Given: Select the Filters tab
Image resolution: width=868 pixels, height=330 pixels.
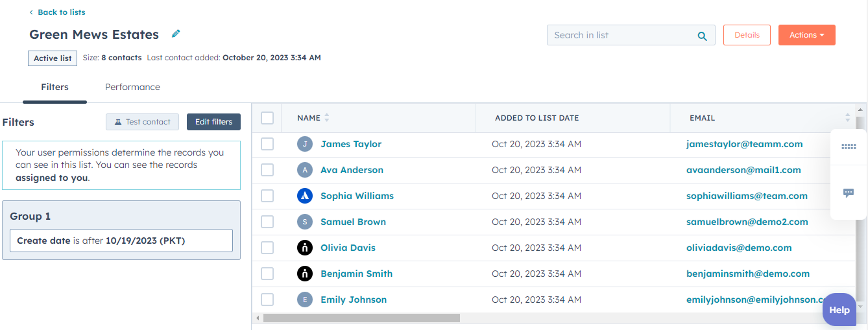Looking at the screenshot, I should pos(54,87).
